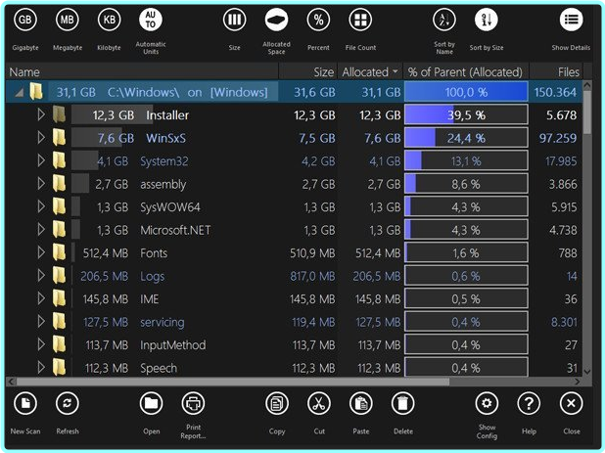This screenshot has height=453, width=605.
Task: Click the Percent view icon
Action: point(318,21)
